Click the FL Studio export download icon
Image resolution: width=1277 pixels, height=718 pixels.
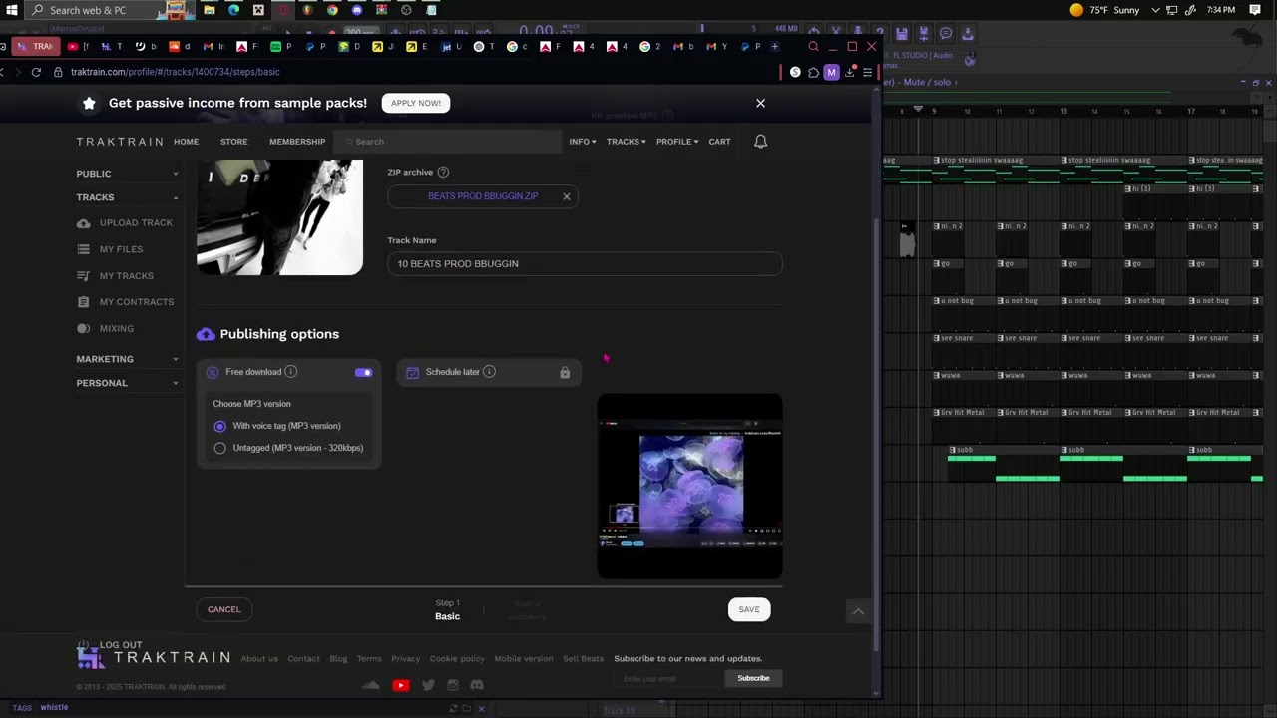pyautogui.click(x=968, y=33)
